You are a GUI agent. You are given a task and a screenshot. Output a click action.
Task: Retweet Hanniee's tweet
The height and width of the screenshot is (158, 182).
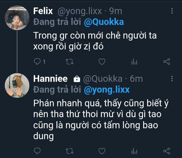coord(69,151)
